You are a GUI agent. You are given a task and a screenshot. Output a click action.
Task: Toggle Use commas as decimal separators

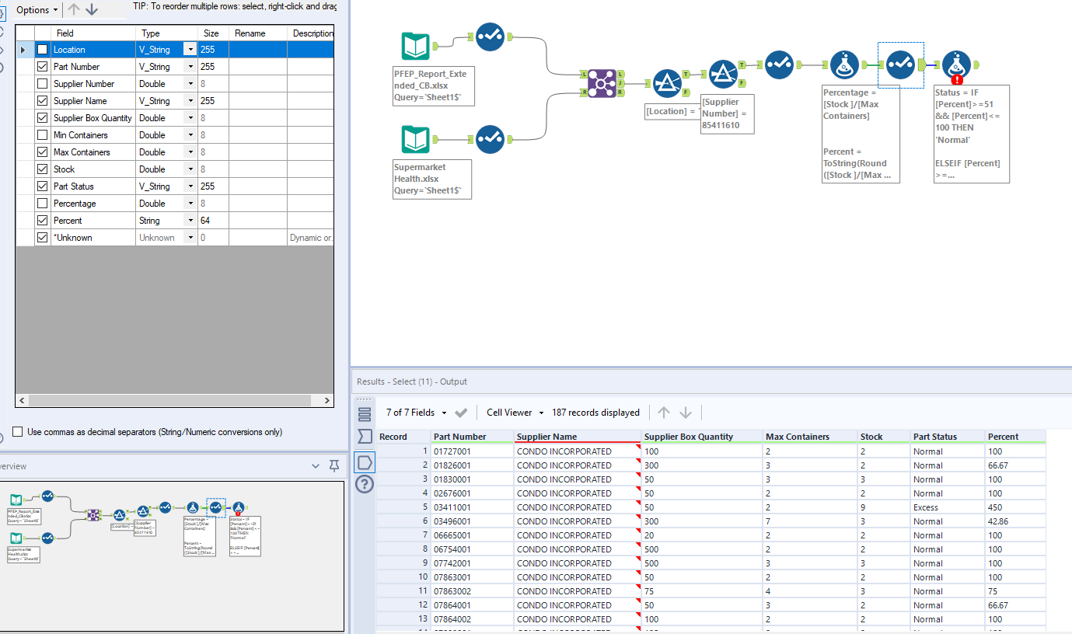(17, 432)
